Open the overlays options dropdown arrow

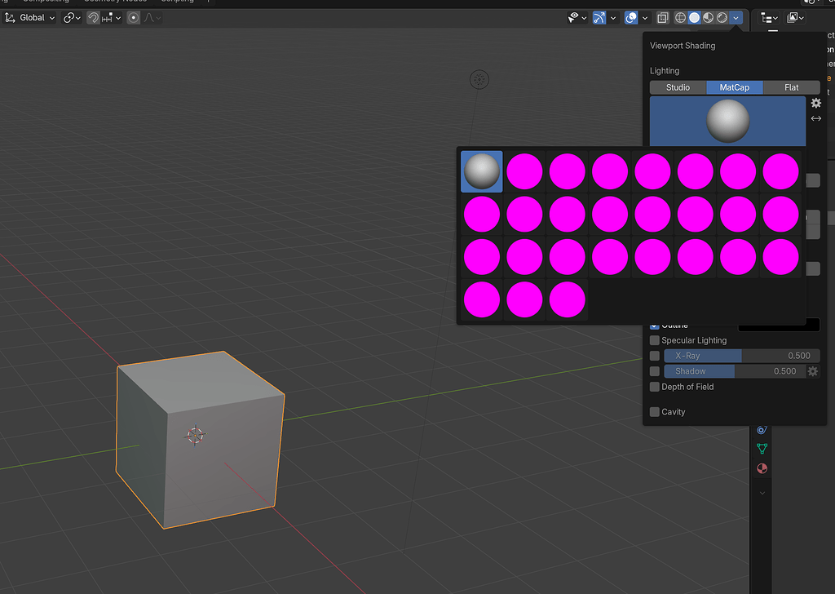[645, 18]
